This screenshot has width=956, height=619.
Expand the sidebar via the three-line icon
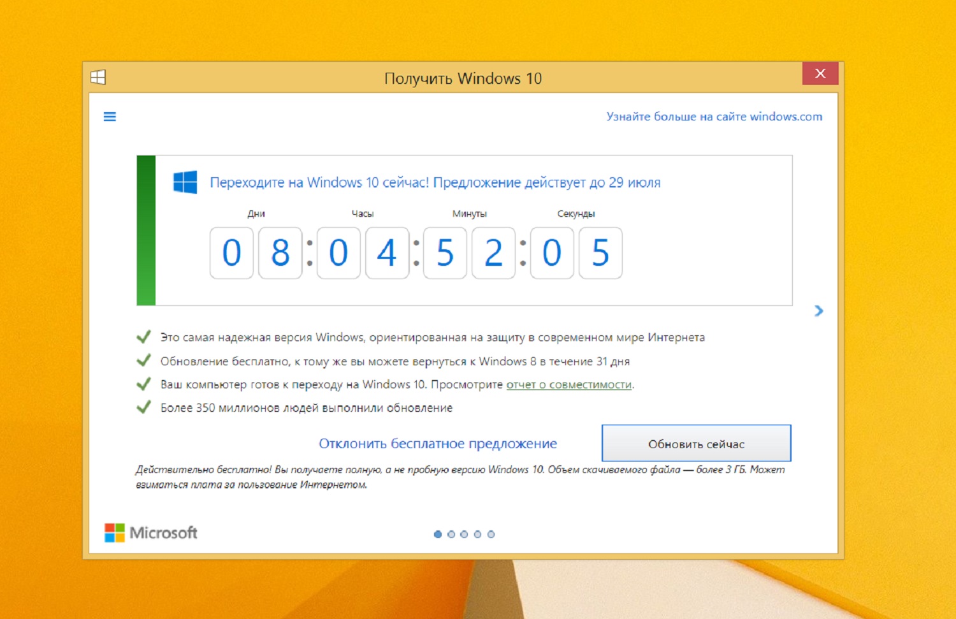click(110, 117)
